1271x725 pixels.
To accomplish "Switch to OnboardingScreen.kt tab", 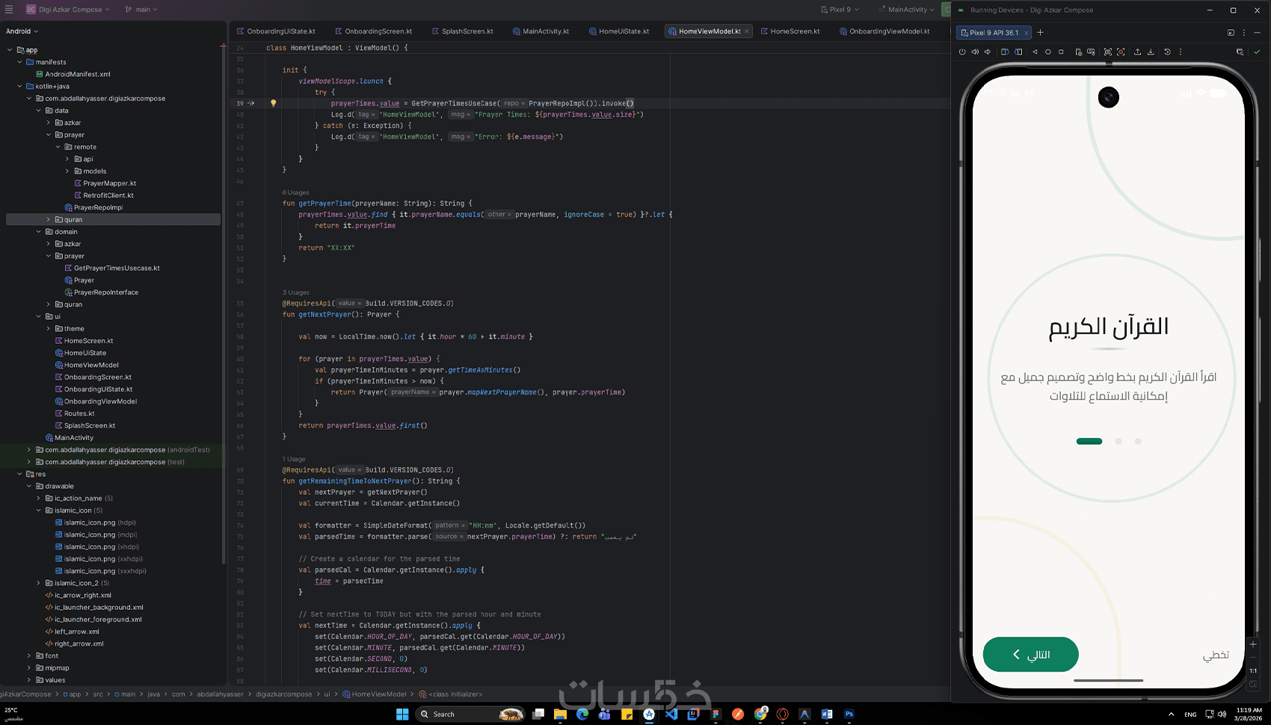I will coord(374,31).
